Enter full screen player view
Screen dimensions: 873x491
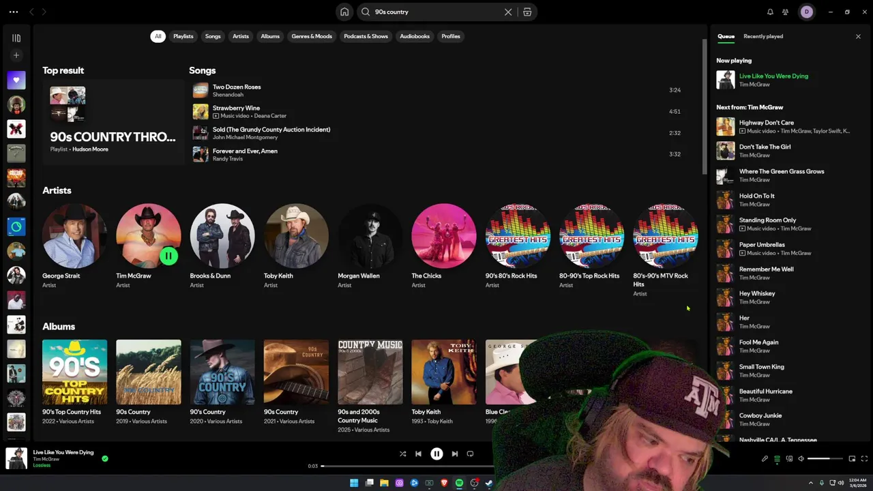864,459
